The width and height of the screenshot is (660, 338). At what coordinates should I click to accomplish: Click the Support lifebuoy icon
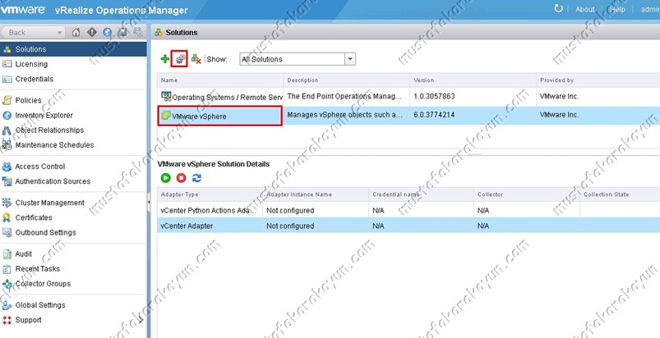click(7, 320)
